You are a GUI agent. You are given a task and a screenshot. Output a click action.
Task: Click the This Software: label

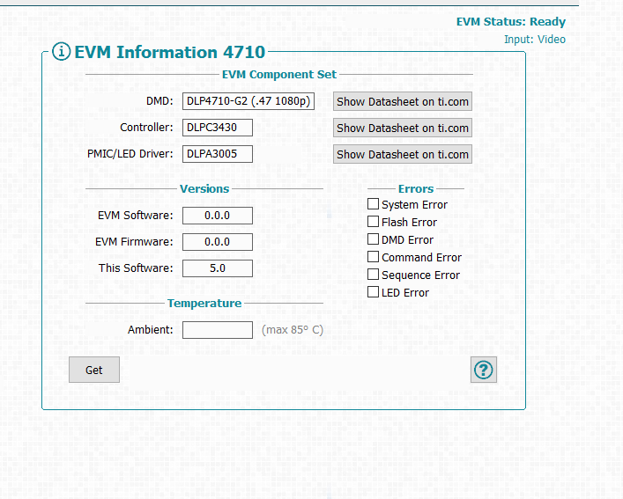136,268
